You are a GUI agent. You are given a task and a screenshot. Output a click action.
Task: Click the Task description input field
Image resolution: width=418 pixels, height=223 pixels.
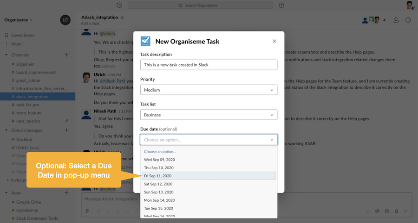209,65
